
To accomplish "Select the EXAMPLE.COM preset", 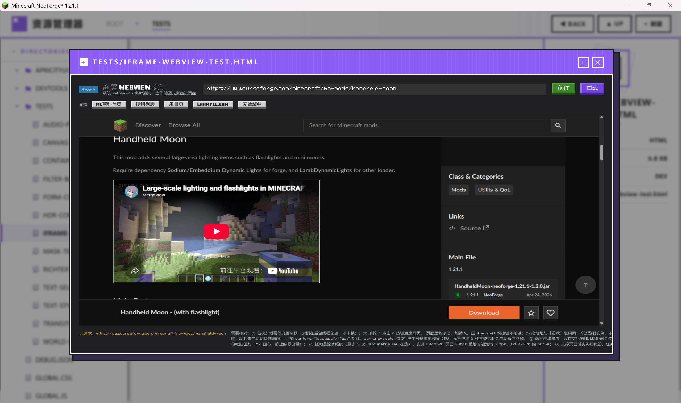I will (x=213, y=104).
